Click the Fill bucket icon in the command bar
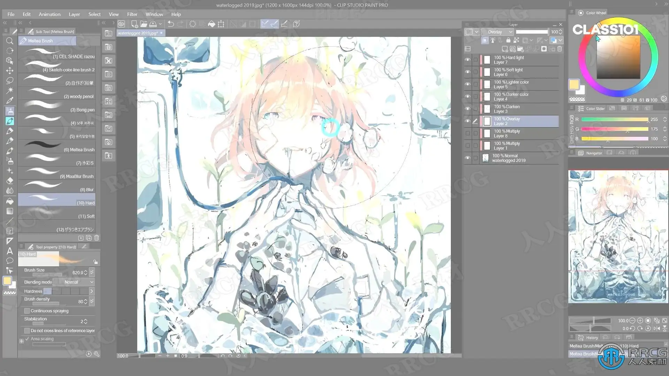 click(x=212, y=24)
